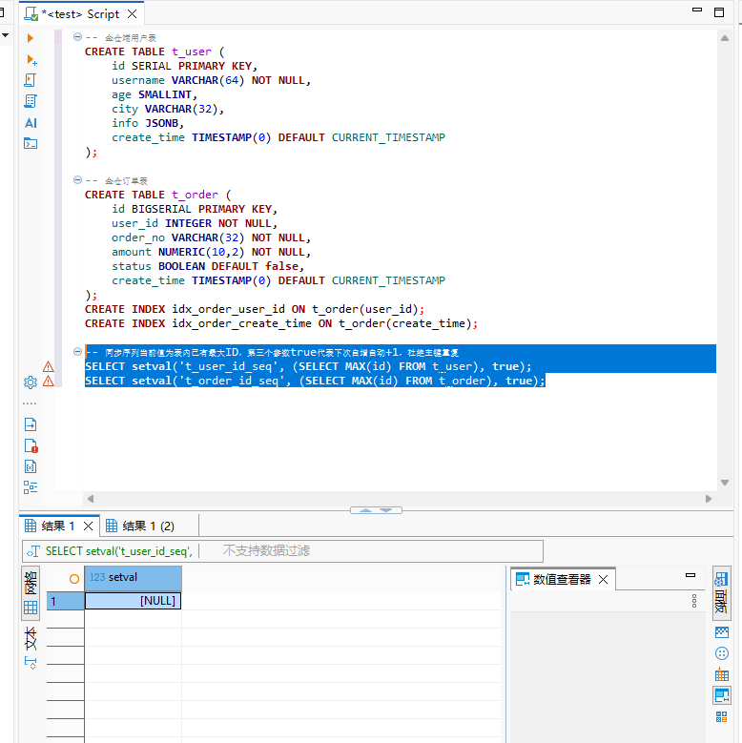742x743 pixels.
Task: Select row number 1 header
Action: [x=66, y=601]
